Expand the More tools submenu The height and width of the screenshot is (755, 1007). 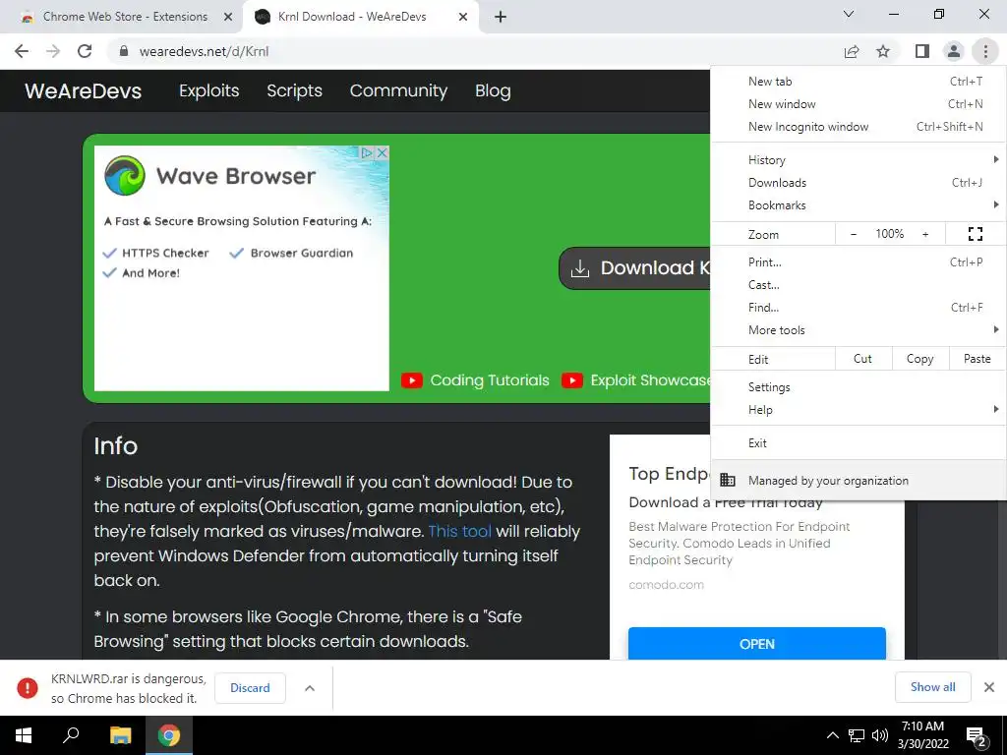(x=858, y=330)
